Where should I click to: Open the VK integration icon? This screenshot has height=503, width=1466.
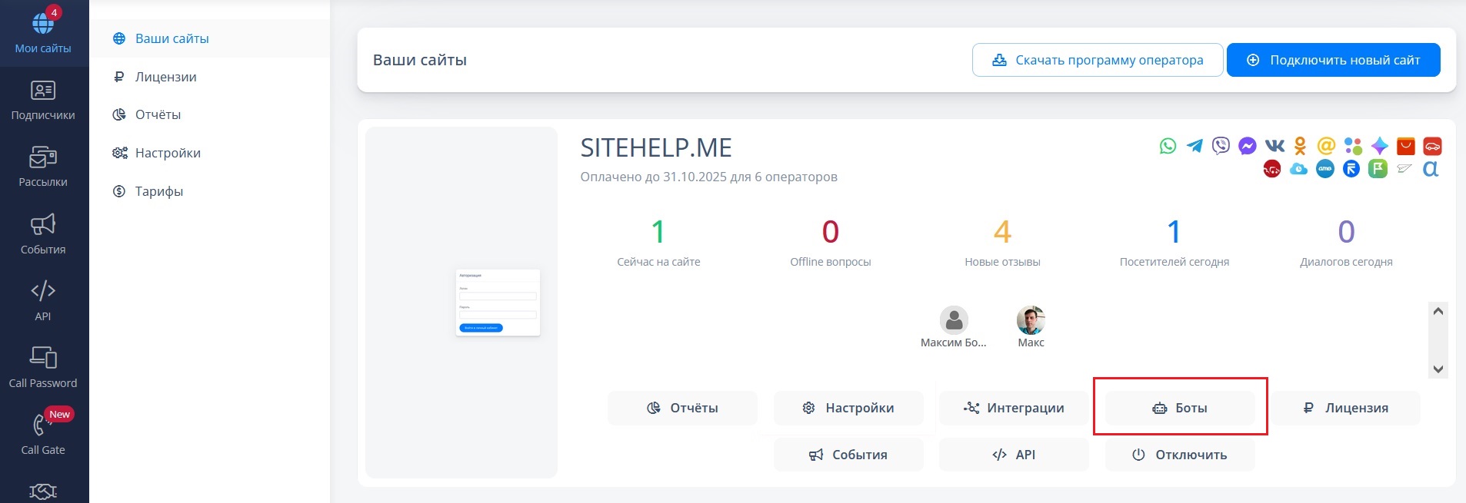[x=1274, y=146]
